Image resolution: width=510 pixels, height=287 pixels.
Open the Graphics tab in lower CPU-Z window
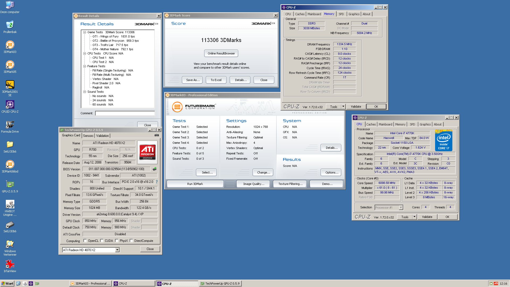(425, 124)
